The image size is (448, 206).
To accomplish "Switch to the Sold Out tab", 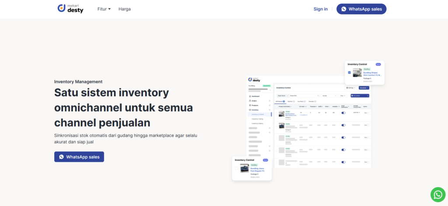I will [x=290, y=101].
